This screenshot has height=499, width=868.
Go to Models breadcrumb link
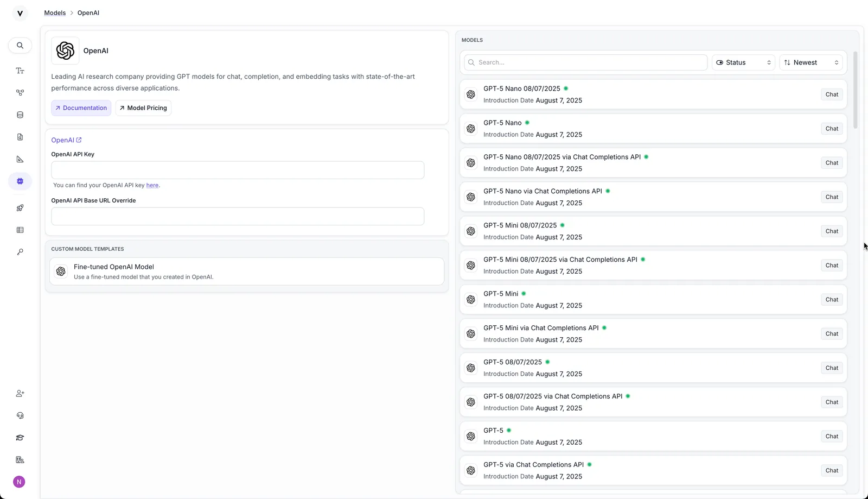pyautogui.click(x=55, y=13)
